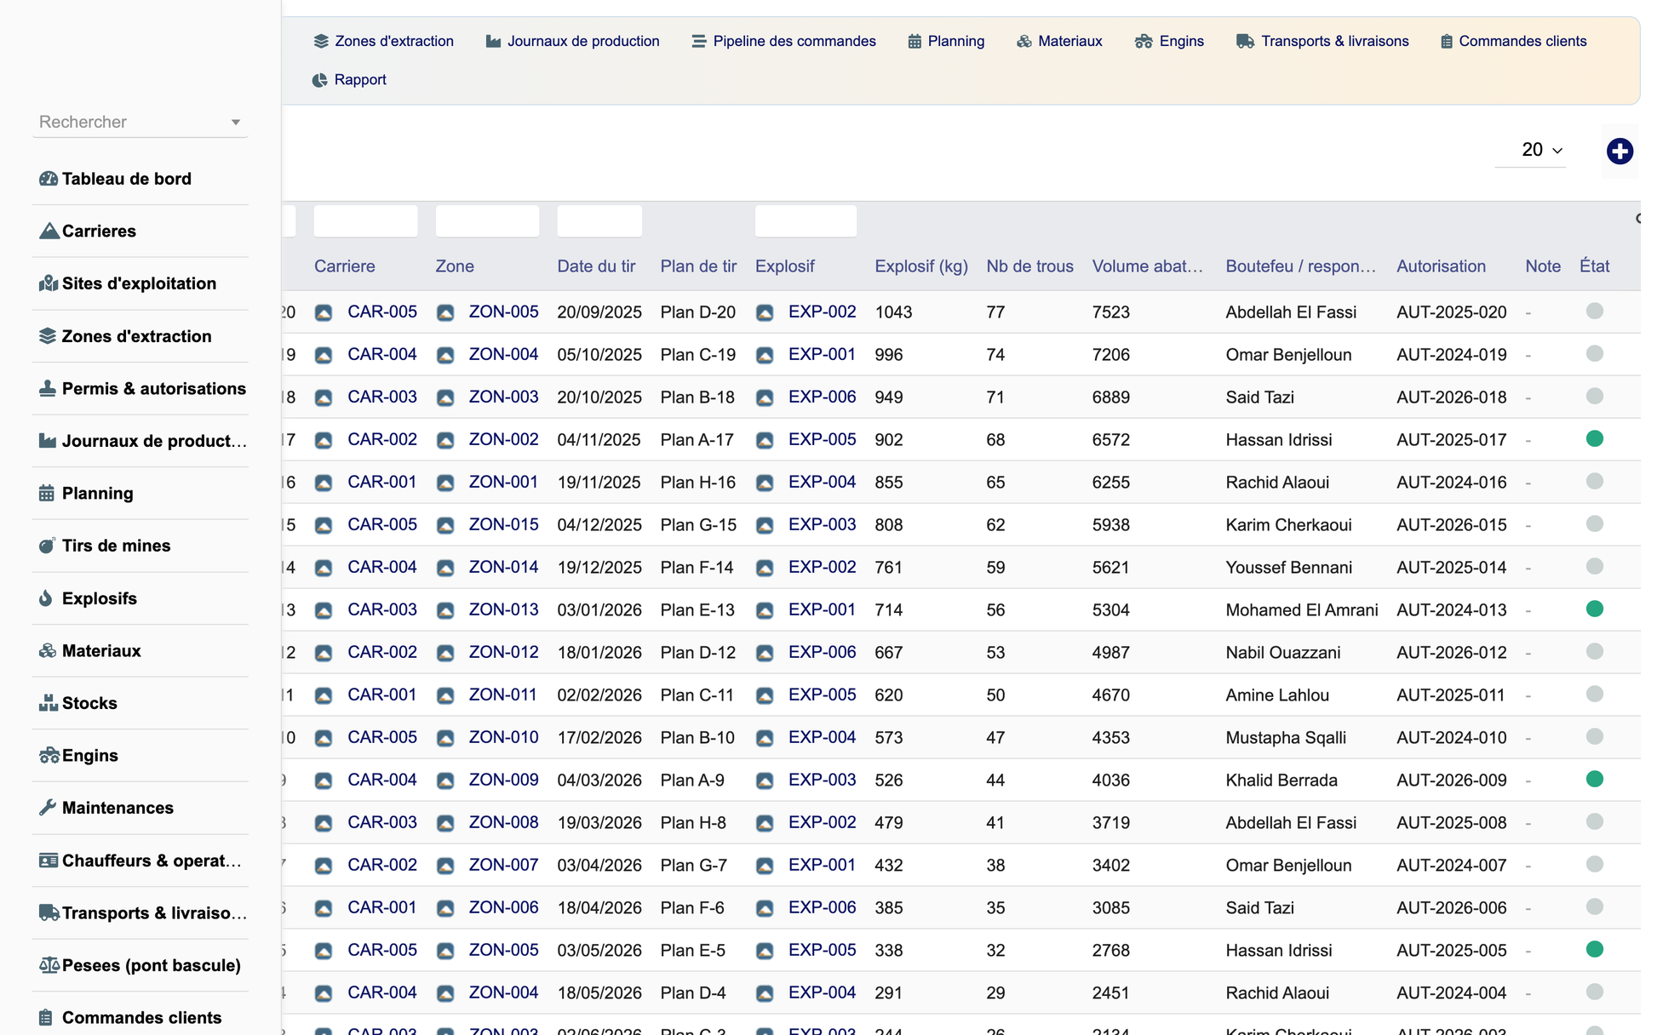Click the Transports & livraisons sidebar truck icon
This screenshot has height=1035, width=1657.
tap(49, 913)
